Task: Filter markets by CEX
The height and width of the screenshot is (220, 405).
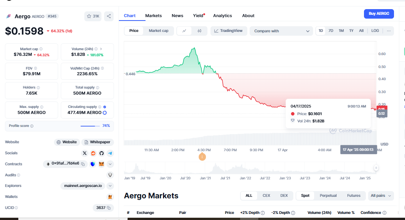Action: (x=266, y=196)
